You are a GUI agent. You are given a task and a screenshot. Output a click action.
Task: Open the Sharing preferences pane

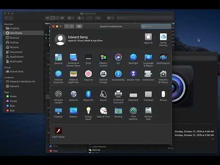pos(118,112)
